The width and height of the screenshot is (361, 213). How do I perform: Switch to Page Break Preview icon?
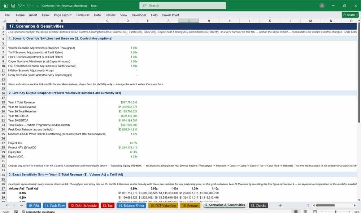pos(315,212)
